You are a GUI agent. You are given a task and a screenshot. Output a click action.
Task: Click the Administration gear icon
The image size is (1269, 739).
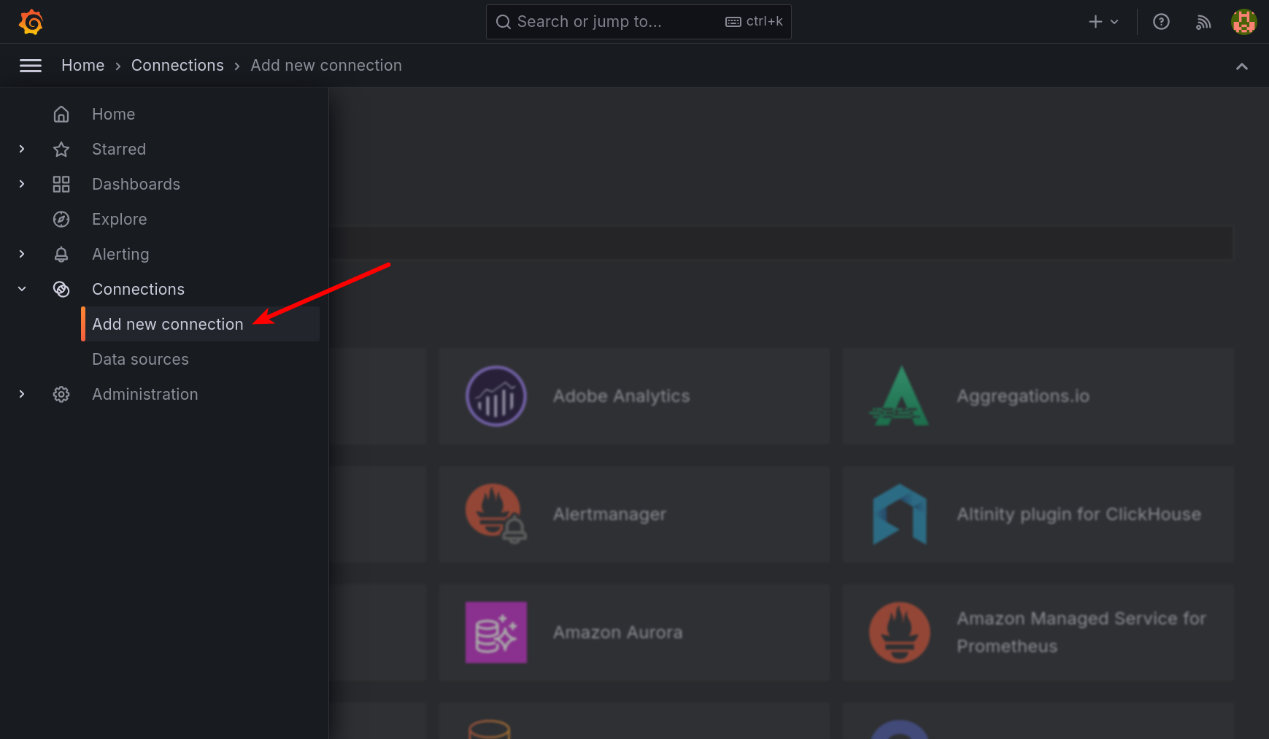[61, 395]
